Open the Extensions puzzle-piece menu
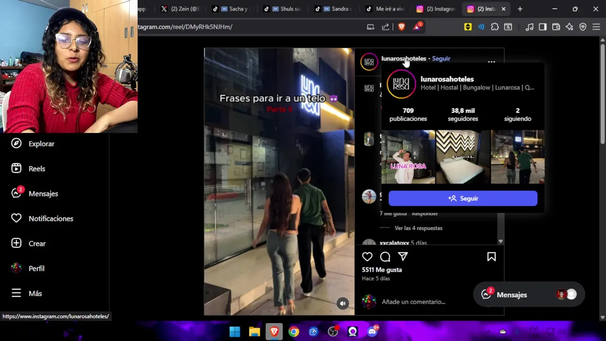The width and height of the screenshot is (606, 341). pyautogui.click(x=495, y=27)
